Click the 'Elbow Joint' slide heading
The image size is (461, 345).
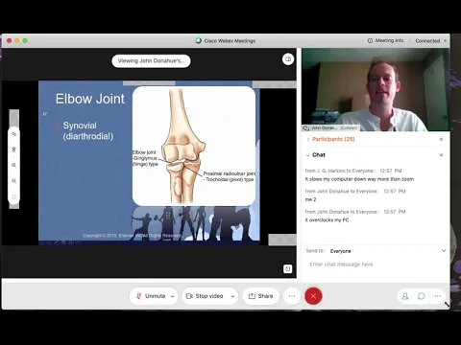(x=90, y=99)
